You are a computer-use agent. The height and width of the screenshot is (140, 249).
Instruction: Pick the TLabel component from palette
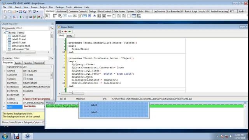coord(70,16)
